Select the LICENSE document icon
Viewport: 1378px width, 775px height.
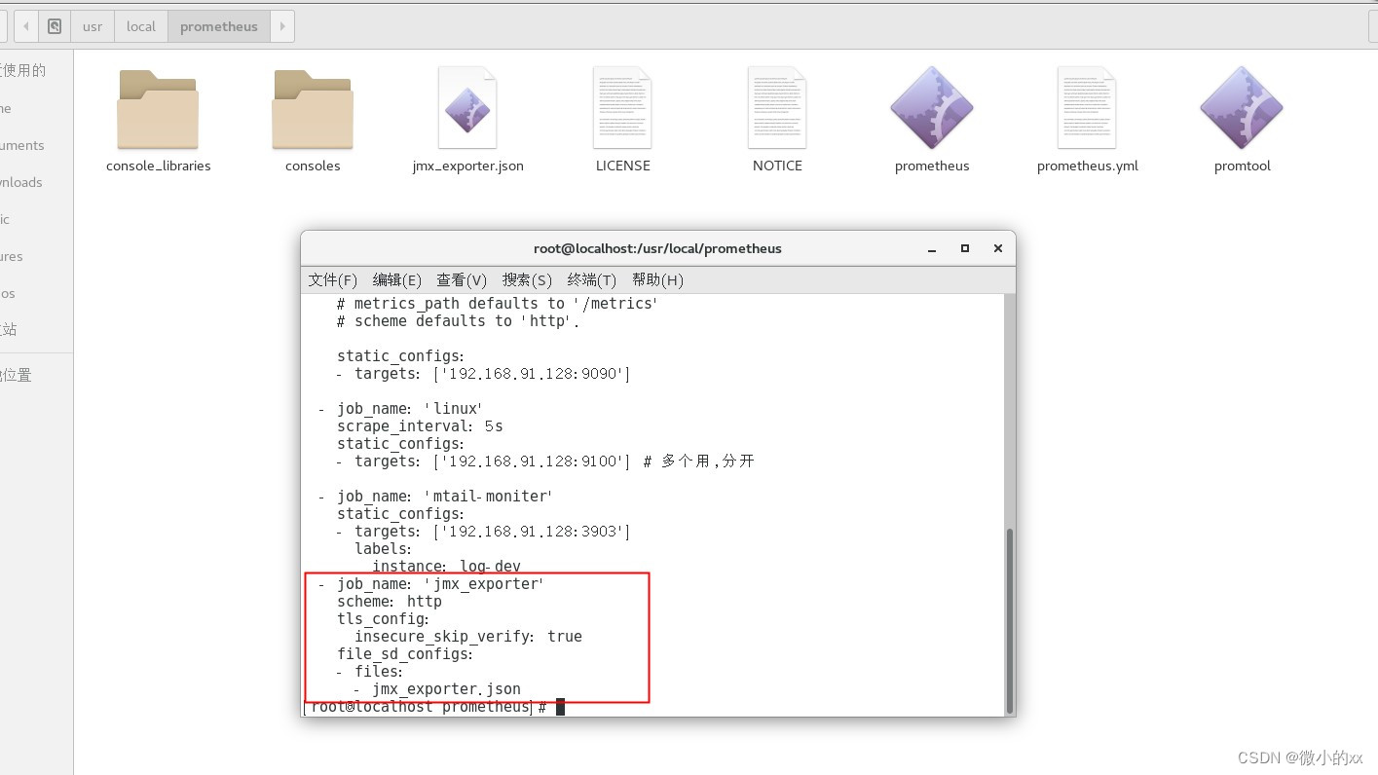coord(622,108)
